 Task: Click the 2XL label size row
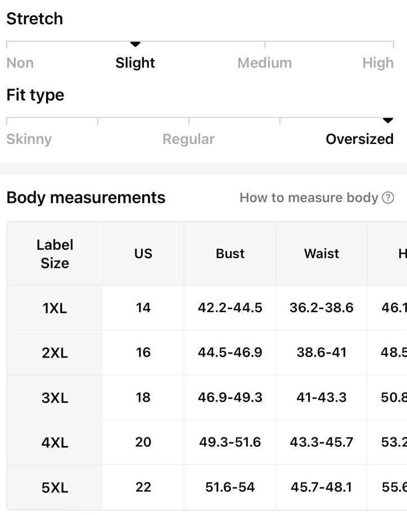tap(207, 353)
